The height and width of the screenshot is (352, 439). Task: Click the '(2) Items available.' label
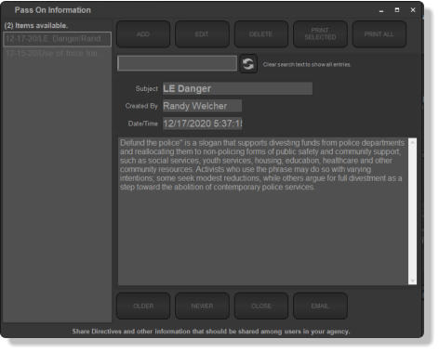click(36, 26)
